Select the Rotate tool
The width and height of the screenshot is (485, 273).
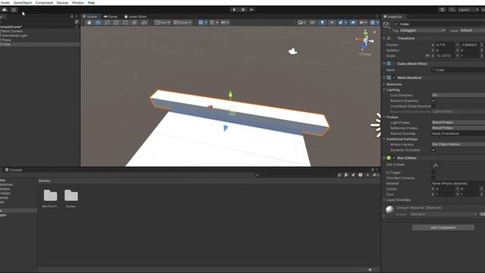click(107, 22)
